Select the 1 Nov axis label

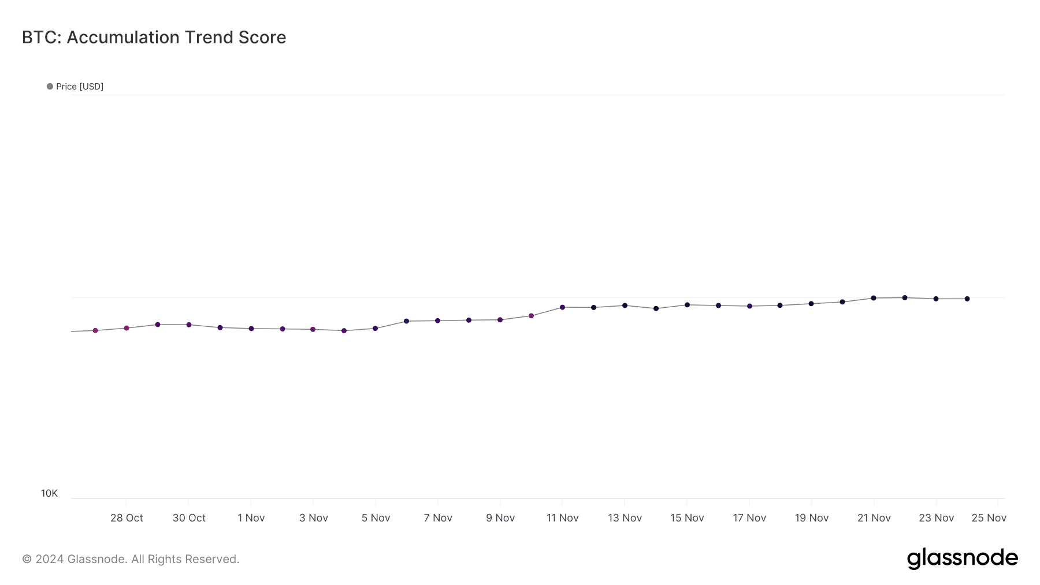(251, 518)
